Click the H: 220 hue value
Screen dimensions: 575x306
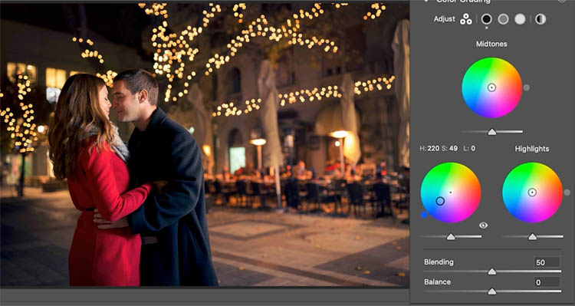pyautogui.click(x=429, y=149)
